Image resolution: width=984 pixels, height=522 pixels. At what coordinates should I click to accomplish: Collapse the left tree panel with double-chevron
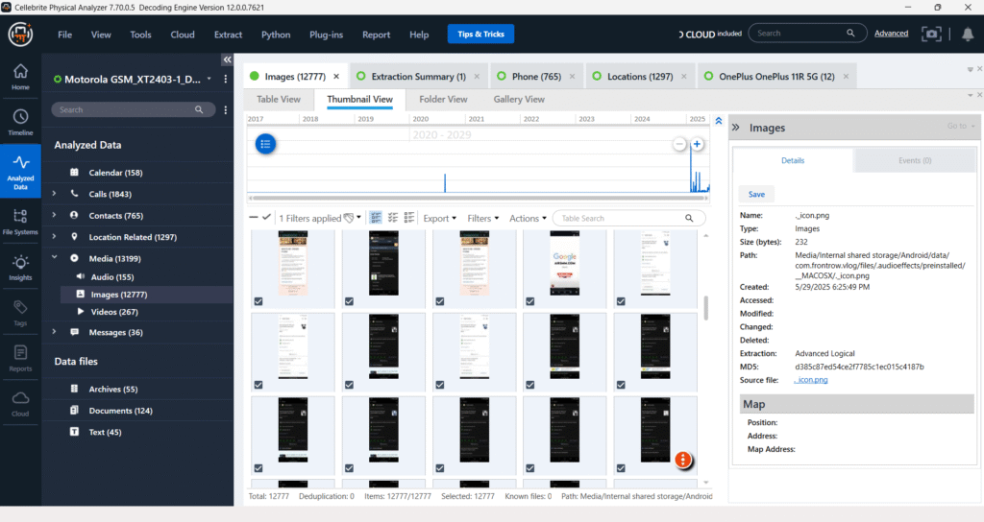point(227,59)
